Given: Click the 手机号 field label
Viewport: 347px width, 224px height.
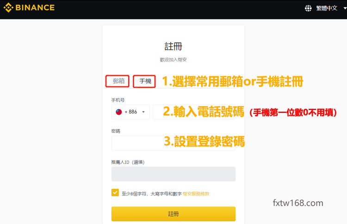Looking at the screenshot, I should pyautogui.click(x=118, y=100).
